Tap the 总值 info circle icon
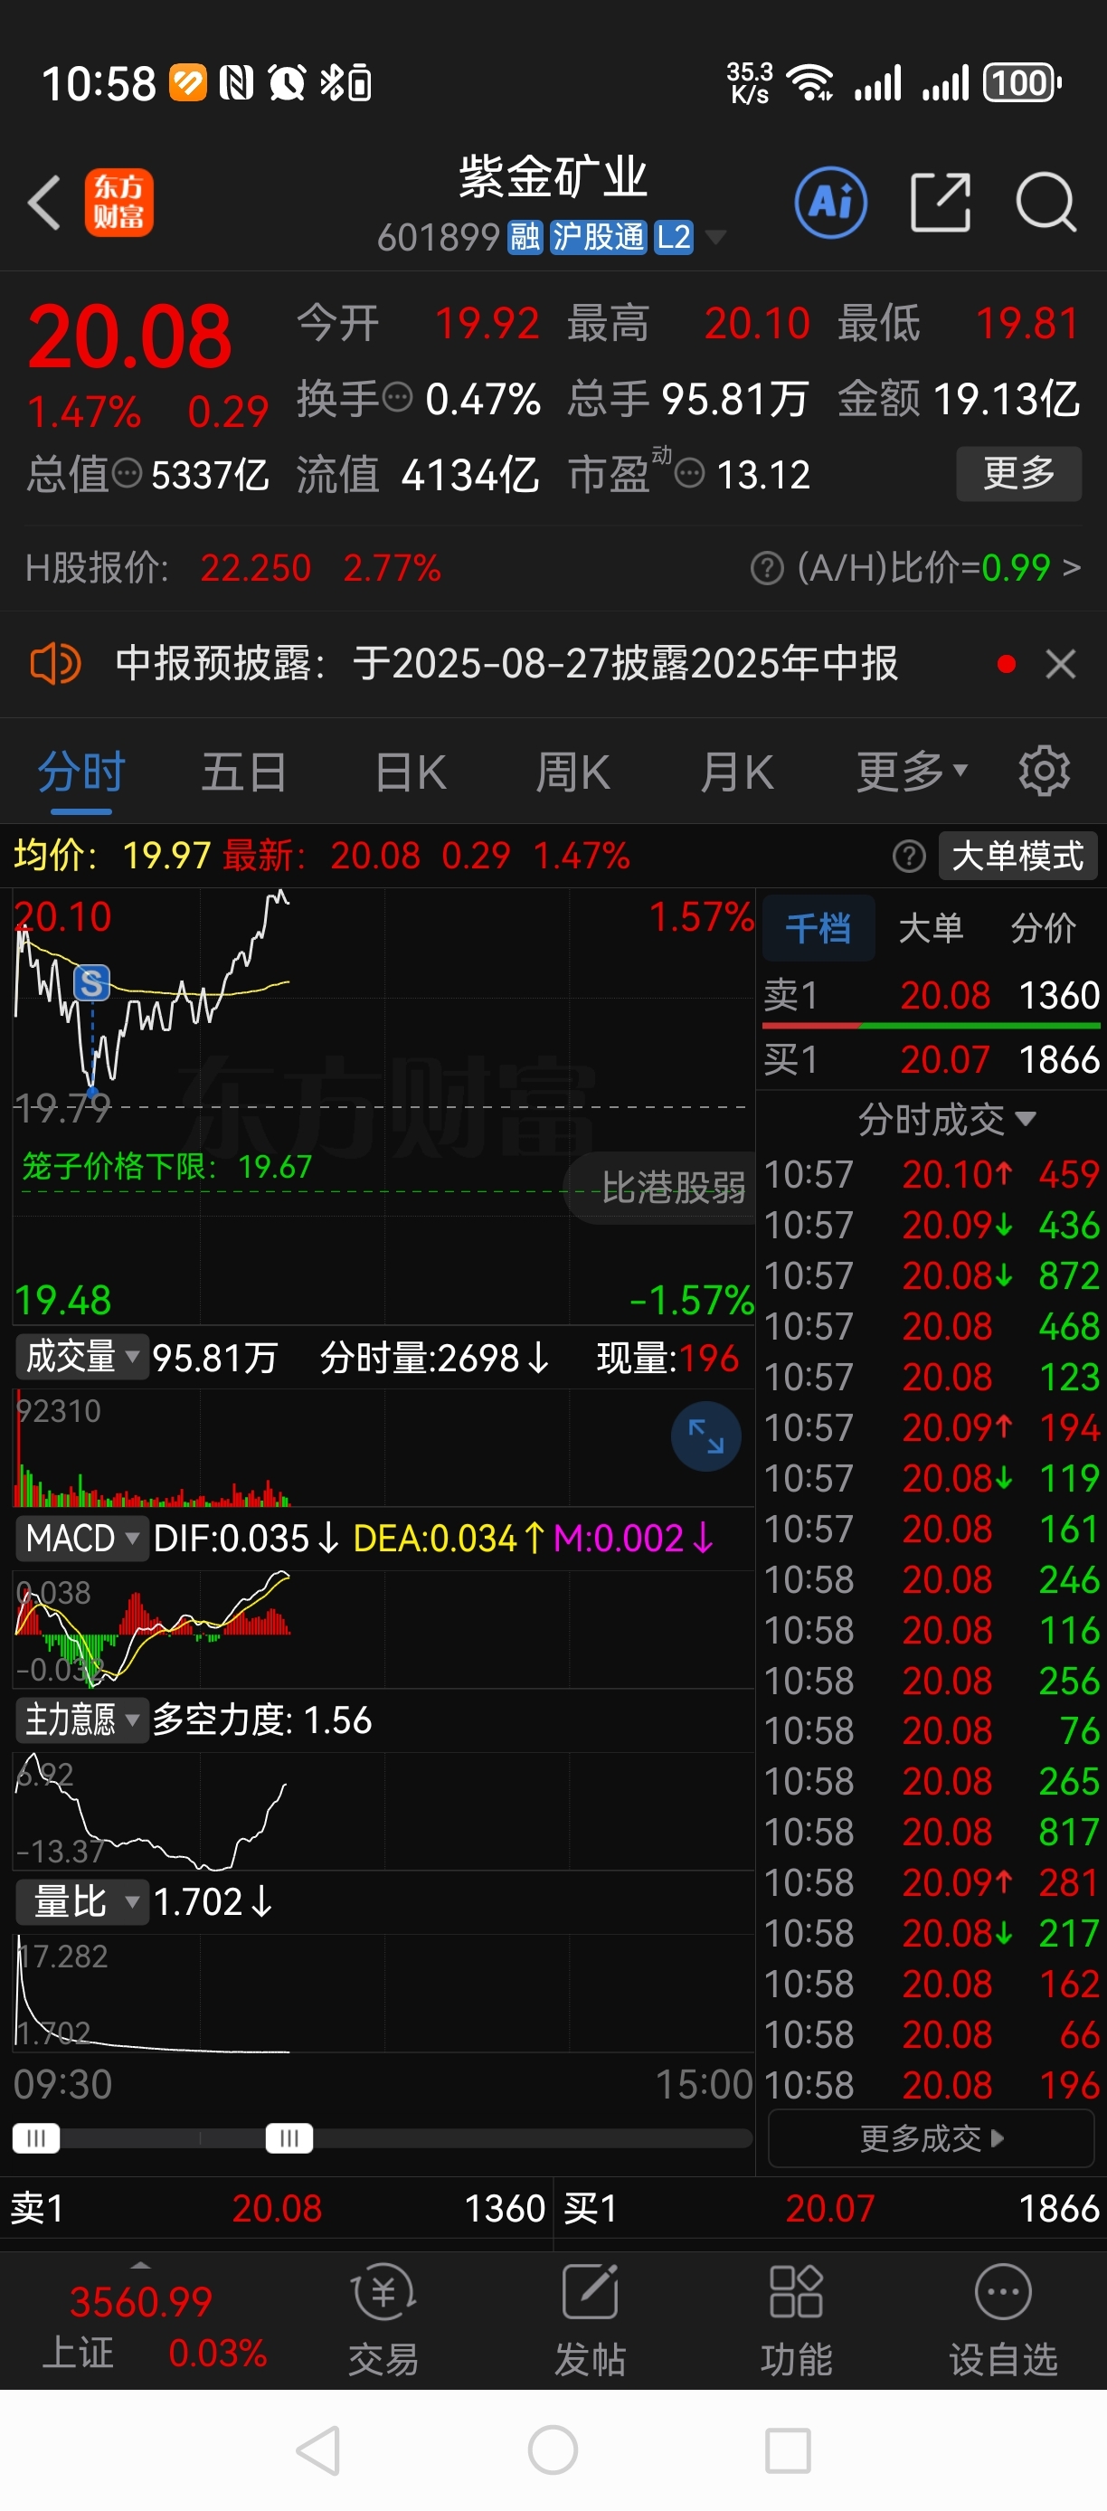 127,474
